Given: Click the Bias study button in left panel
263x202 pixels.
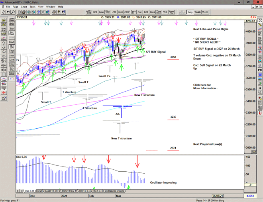Looking at the screenshot, I should coord(12,29).
